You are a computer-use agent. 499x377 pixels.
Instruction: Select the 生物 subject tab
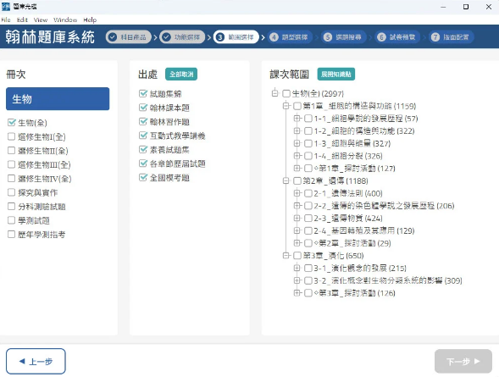[58, 99]
